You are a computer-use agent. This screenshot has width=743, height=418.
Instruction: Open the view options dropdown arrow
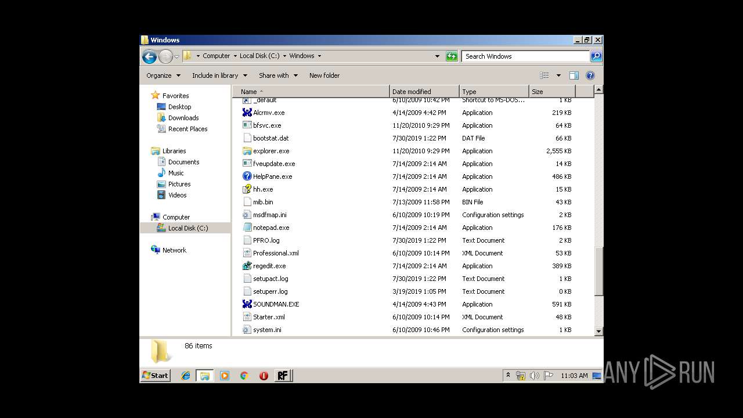[558, 75]
